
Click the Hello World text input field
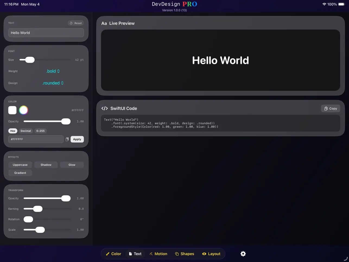coord(46,33)
